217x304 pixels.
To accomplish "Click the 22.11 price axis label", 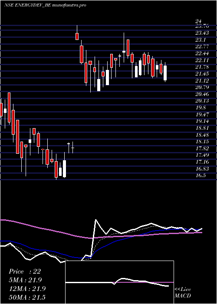I will 202,60.
